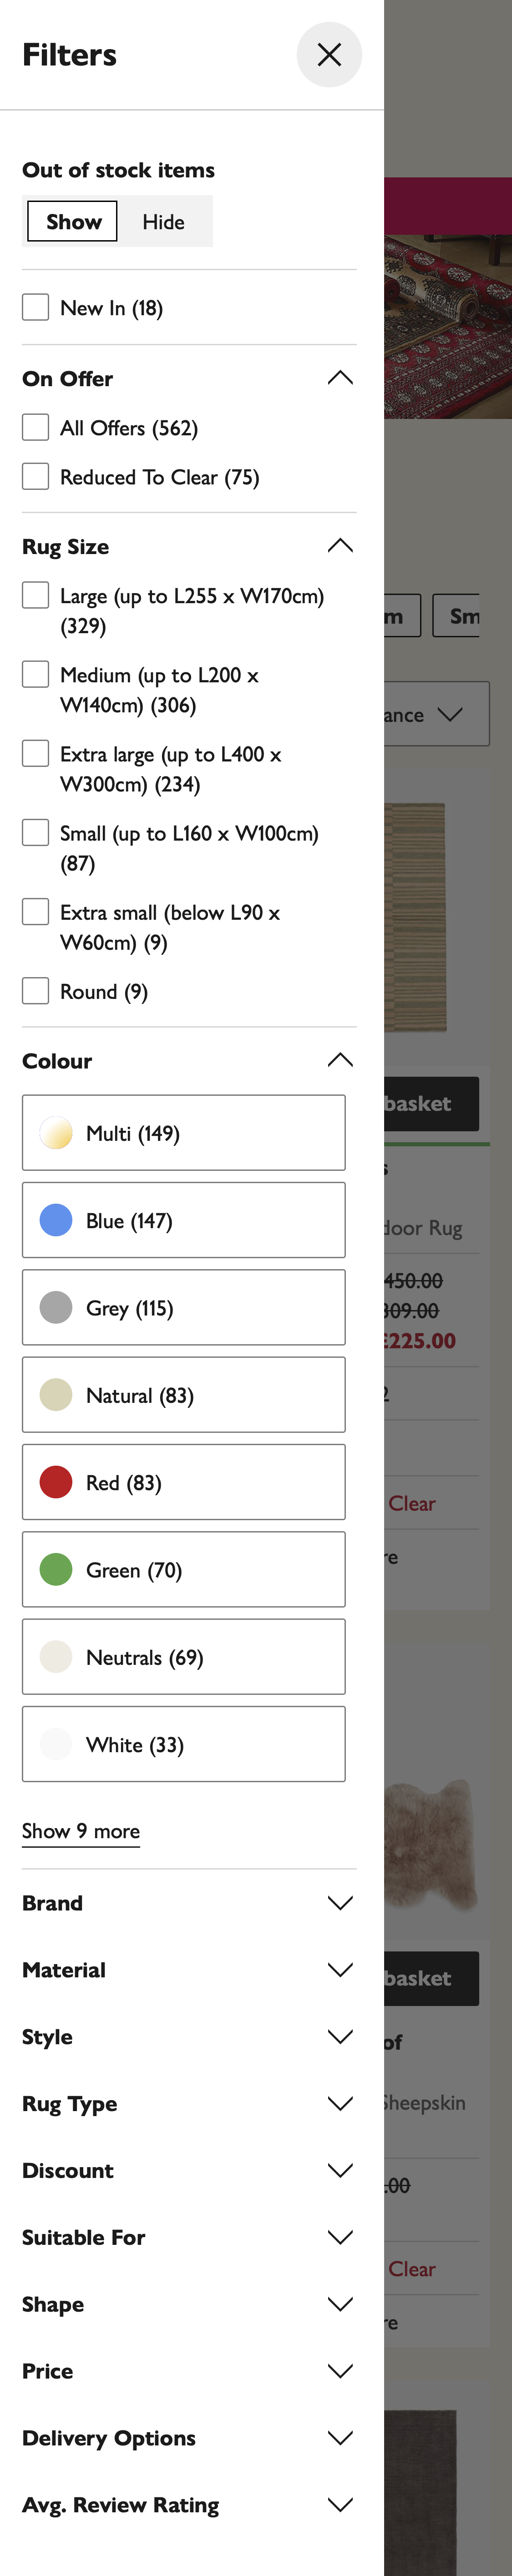Hide out of stock items
The width and height of the screenshot is (512, 2576).
pos(164,221)
